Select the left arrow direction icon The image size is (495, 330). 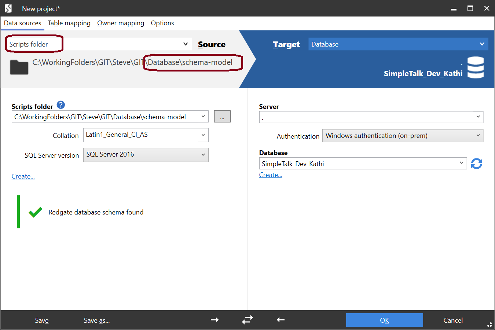click(280, 320)
